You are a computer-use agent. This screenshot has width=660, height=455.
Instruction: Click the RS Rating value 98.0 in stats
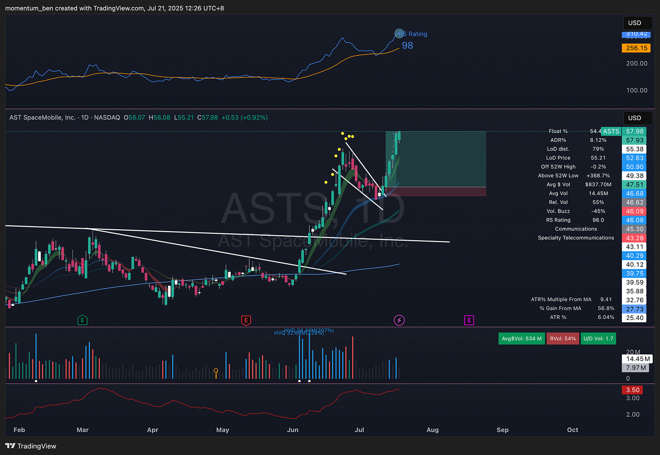pos(598,220)
